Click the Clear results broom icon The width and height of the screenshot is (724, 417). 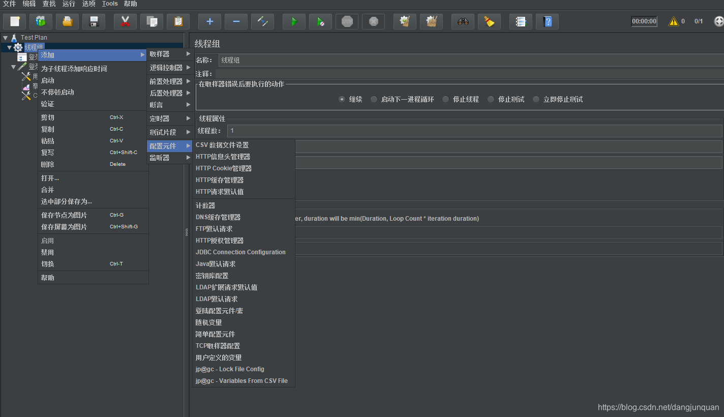405,21
